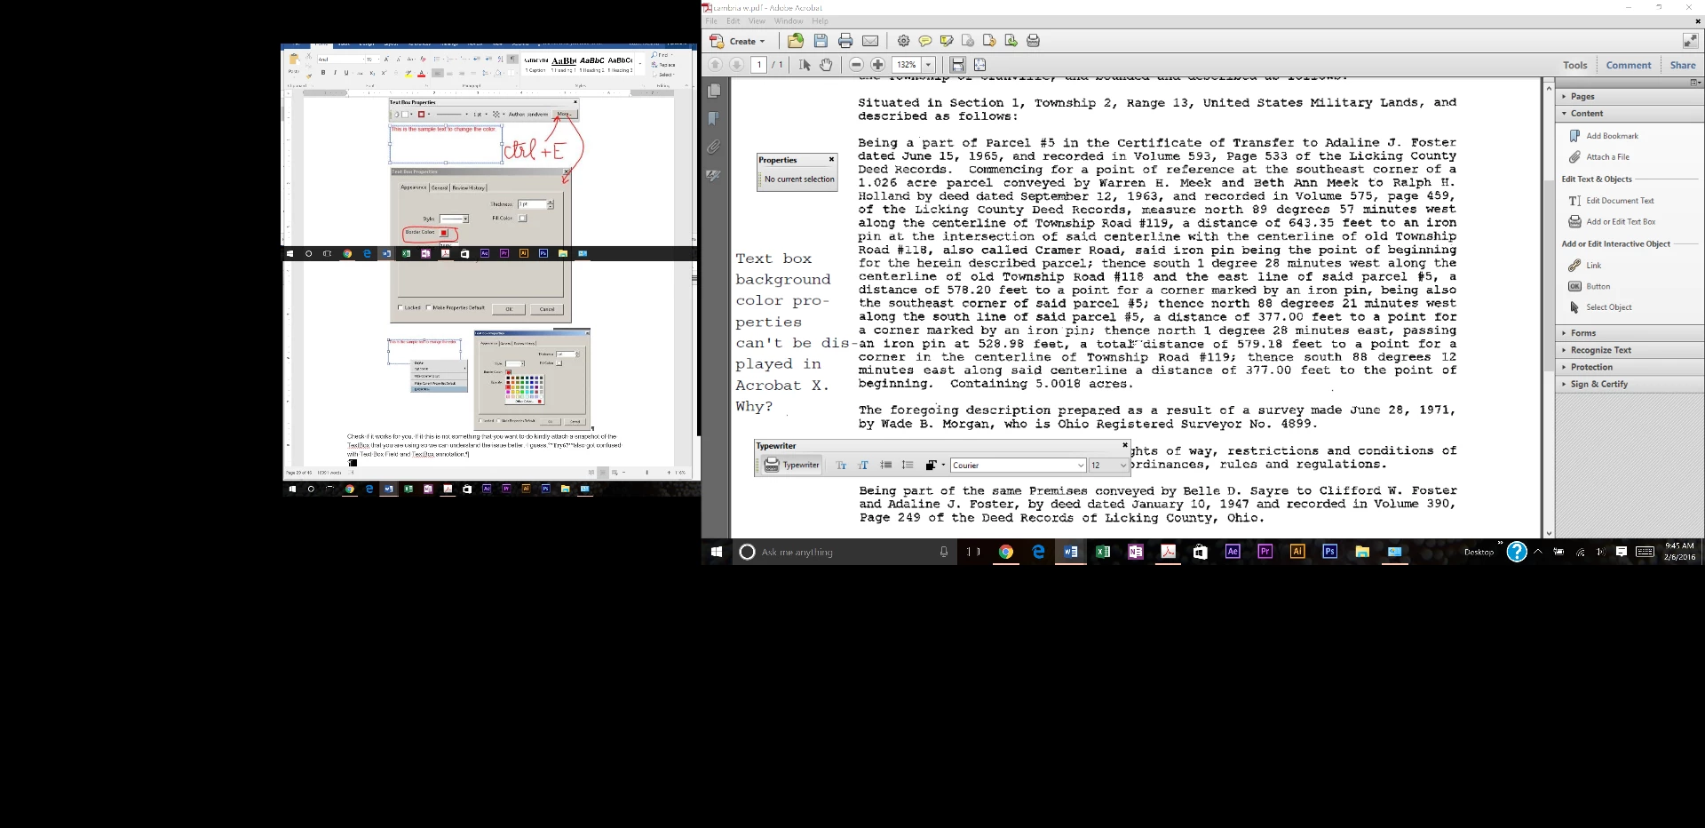1705x828 pixels.
Task: Click Add Bookmark in Content panel
Action: click(x=1604, y=136)
